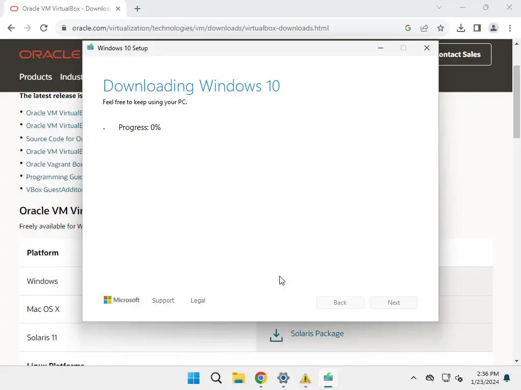521x390 pixels.
Task: Open Google icon in address bar
Action: coord(408,28)
